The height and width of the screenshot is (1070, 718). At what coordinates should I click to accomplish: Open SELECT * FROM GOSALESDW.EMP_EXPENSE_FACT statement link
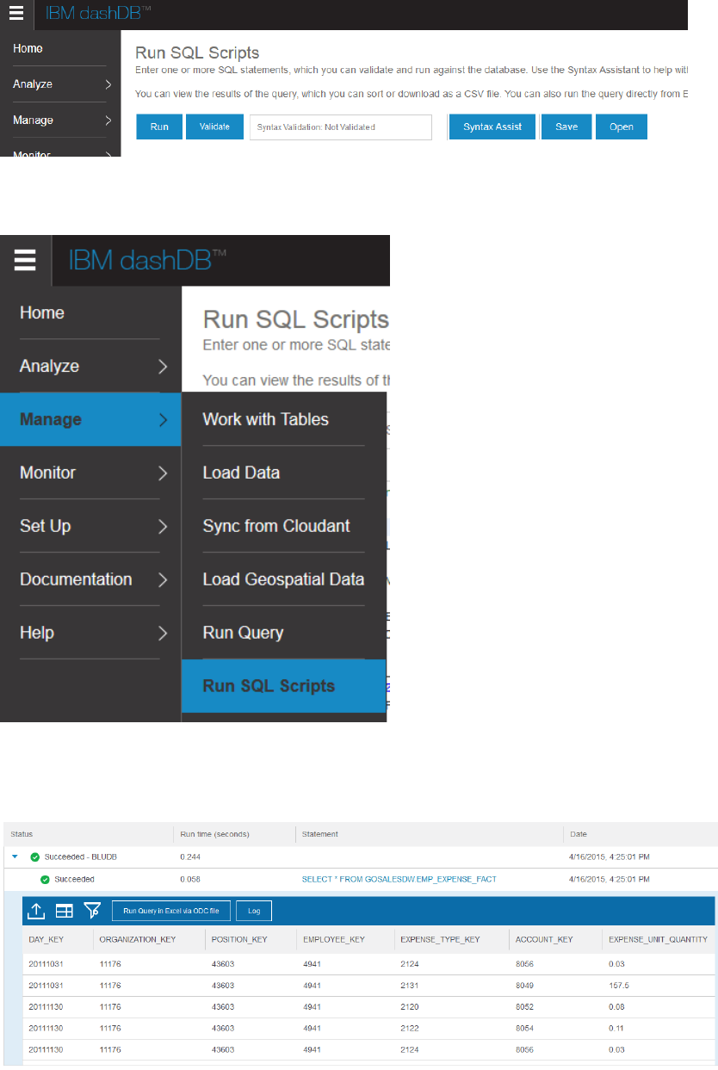pos(399,879)
